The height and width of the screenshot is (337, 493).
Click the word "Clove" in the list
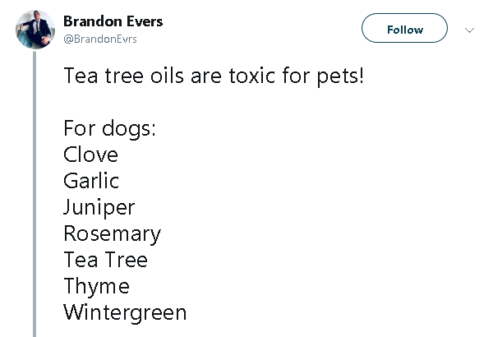click(x=90, y=155)
